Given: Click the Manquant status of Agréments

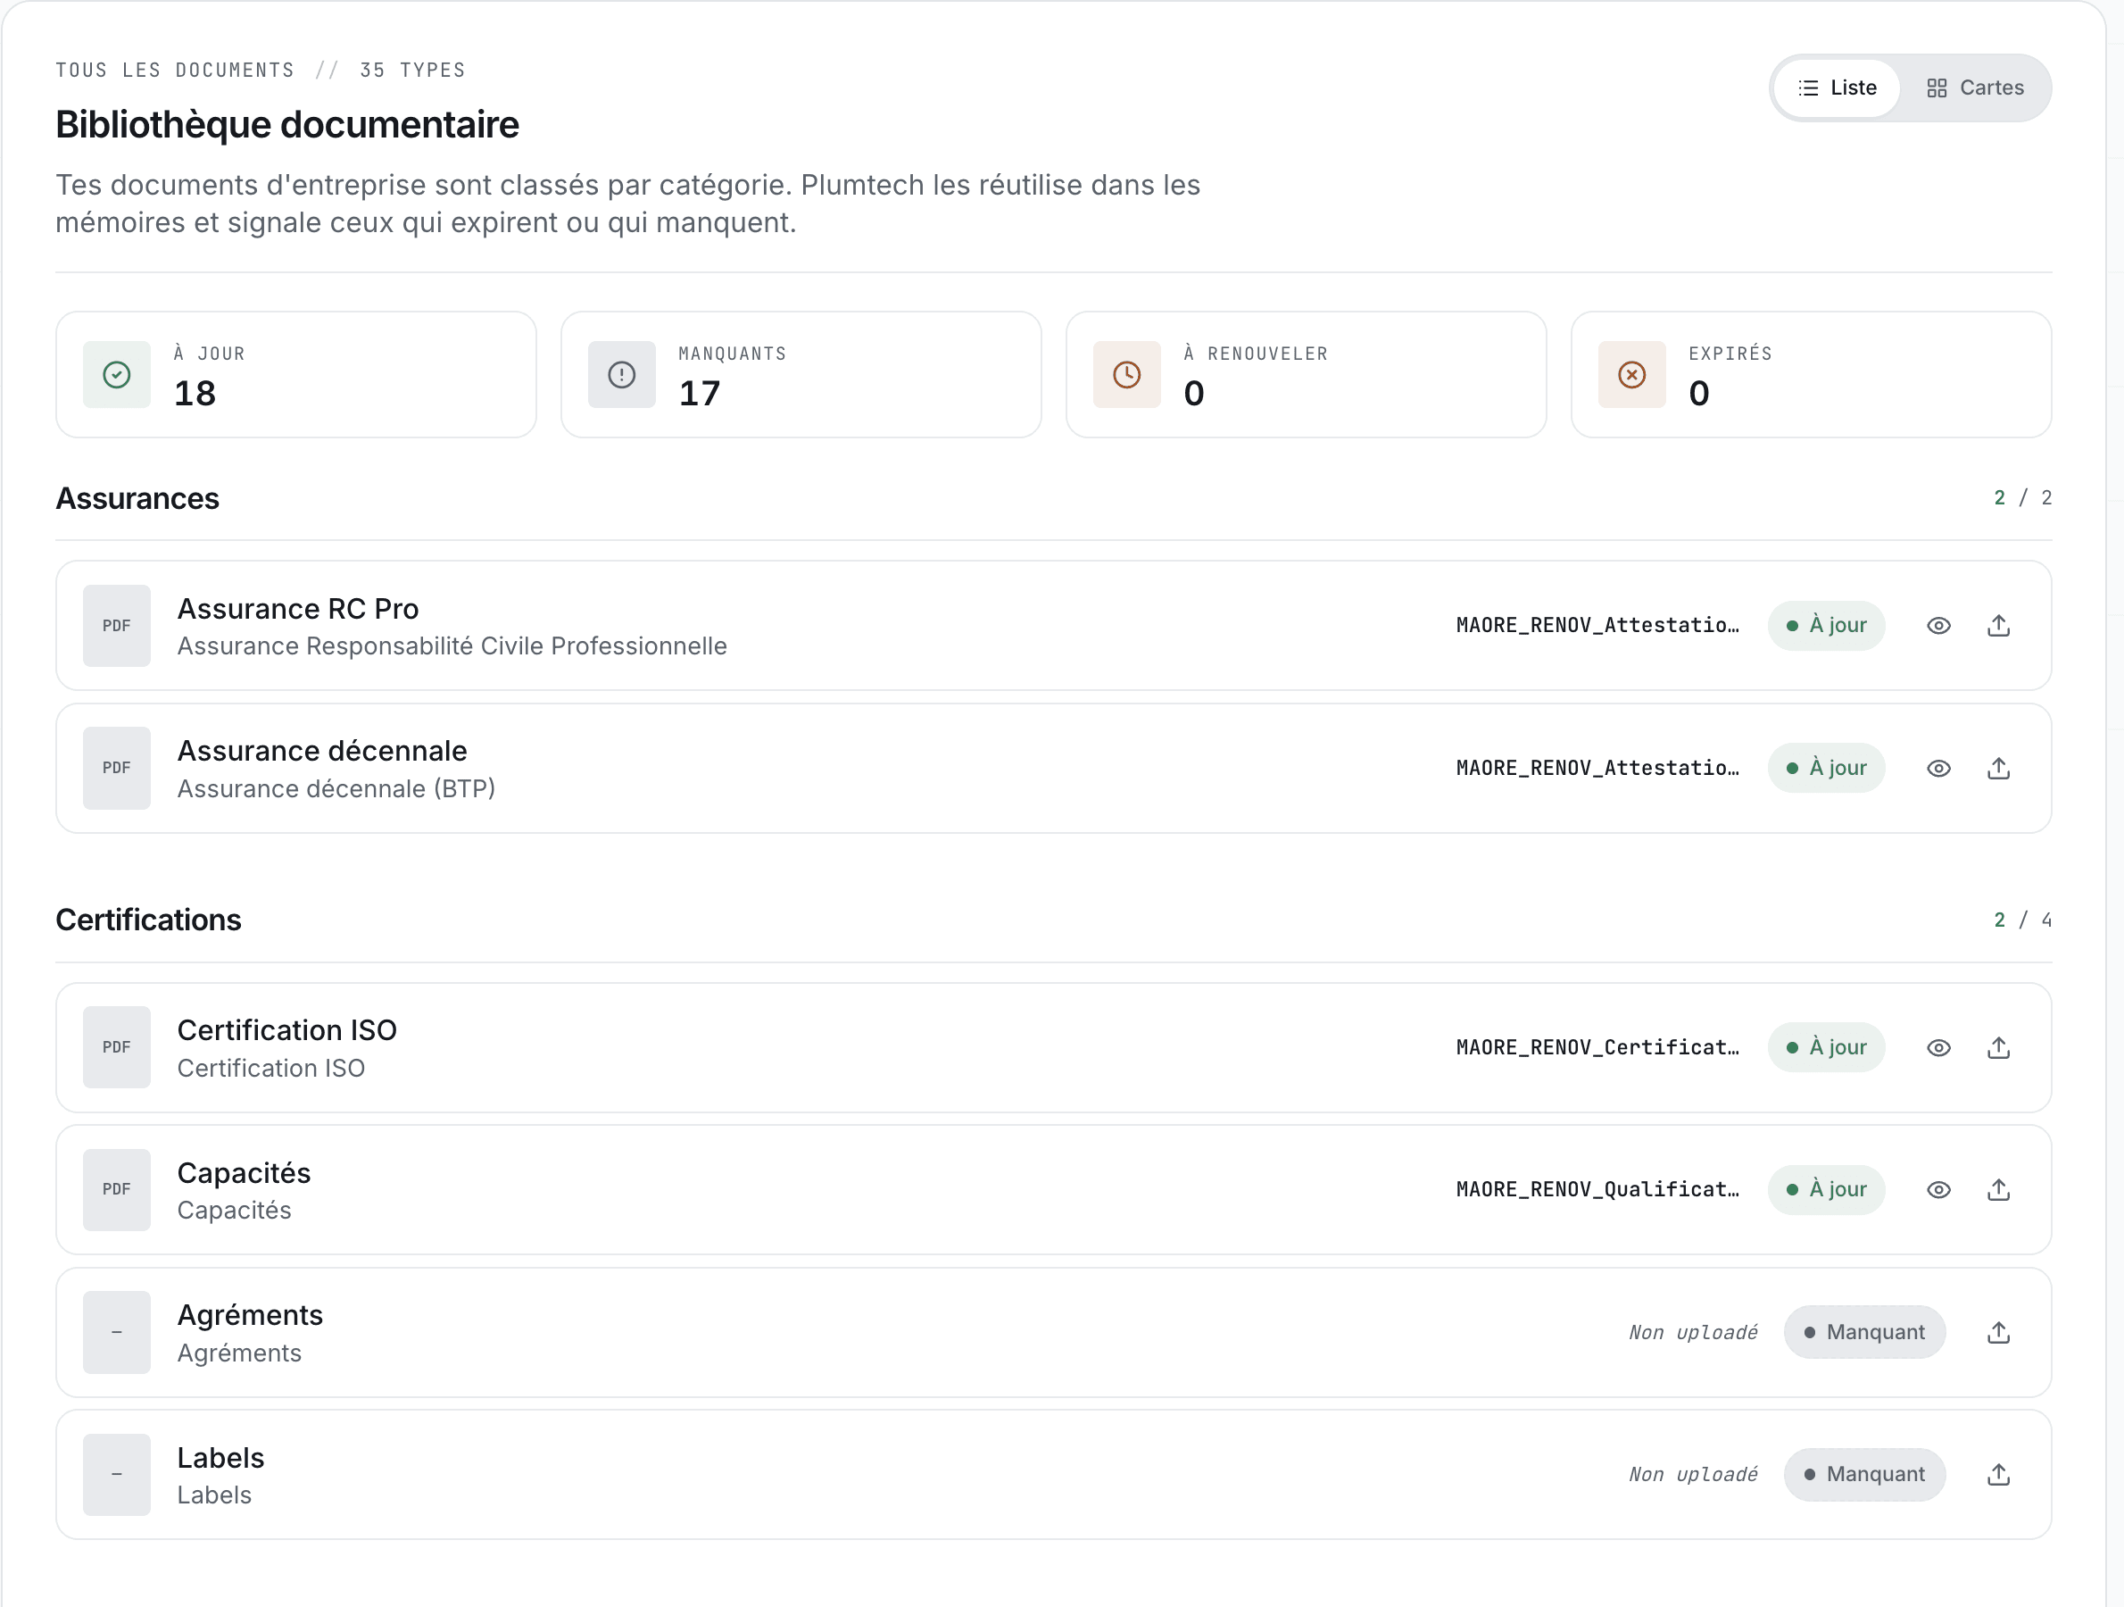Looking at the screenshot, I should pyautogui.click(x=1863, y=1332).
